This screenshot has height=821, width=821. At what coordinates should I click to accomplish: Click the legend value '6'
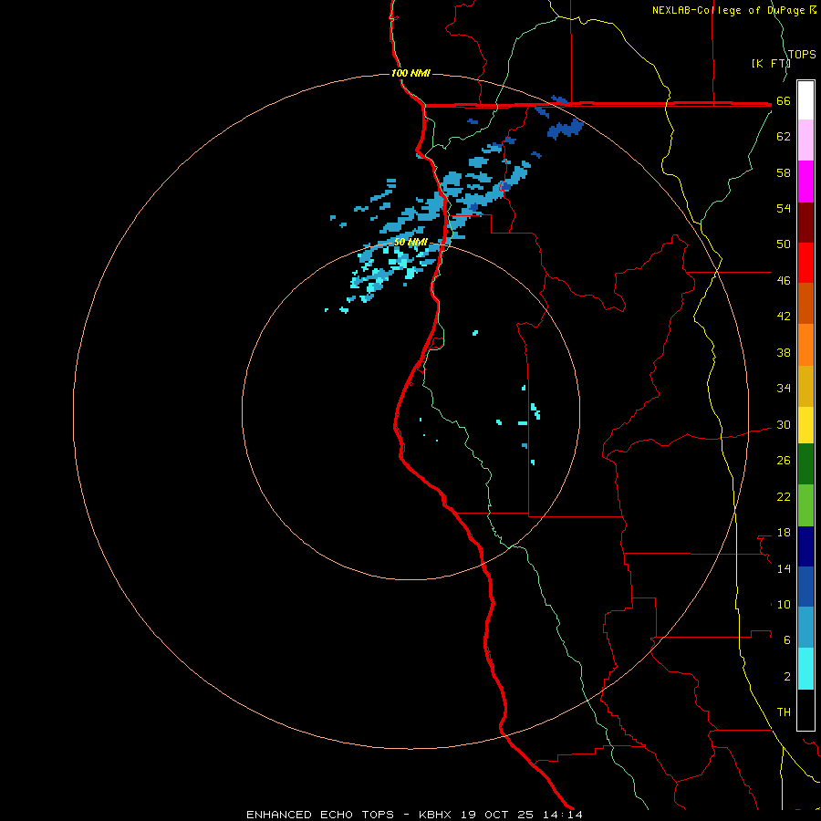point(787,640)
